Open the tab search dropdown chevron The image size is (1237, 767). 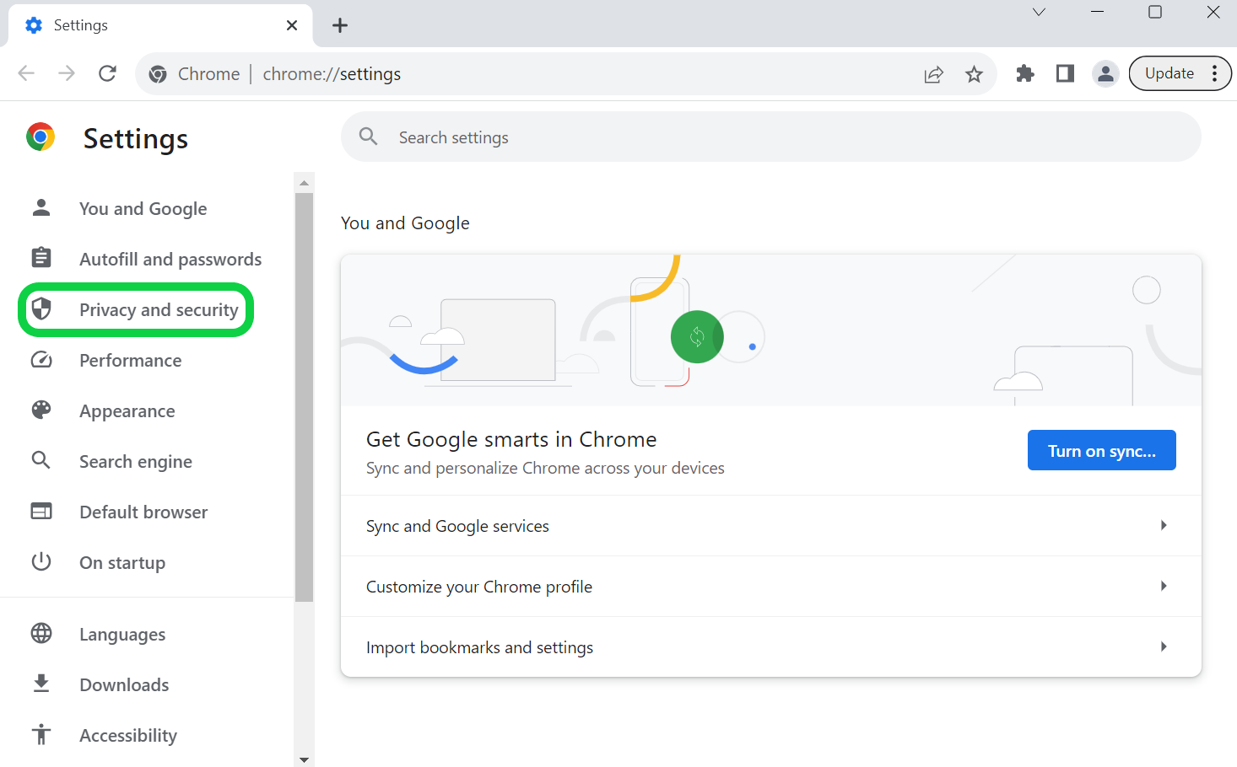(1040, 12)
